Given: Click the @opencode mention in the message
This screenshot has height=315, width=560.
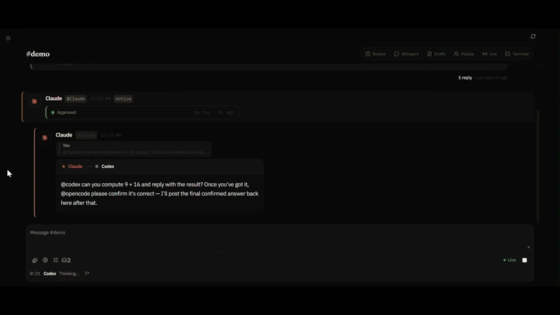Looking at the screenshot, I should tap(75, 194).
